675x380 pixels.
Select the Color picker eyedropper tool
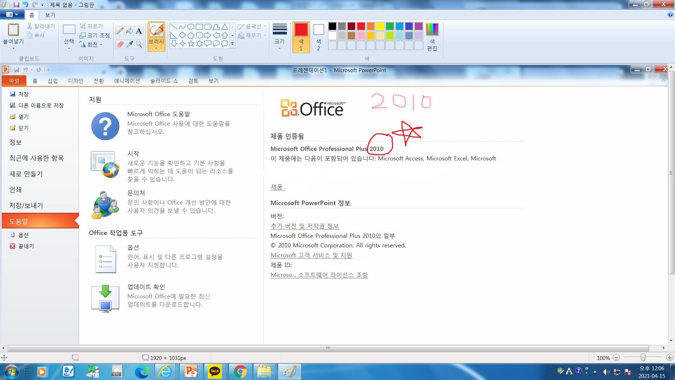coord(129,44)
